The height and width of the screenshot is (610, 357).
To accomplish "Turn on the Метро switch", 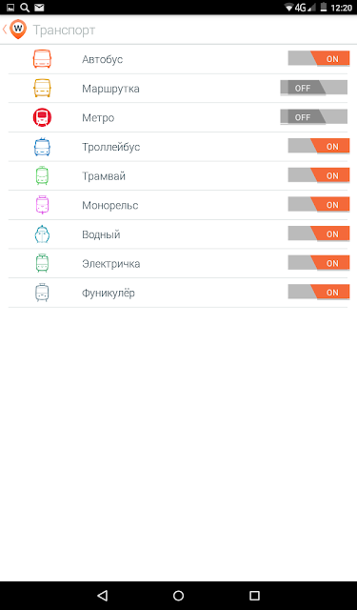I will 314,117.
